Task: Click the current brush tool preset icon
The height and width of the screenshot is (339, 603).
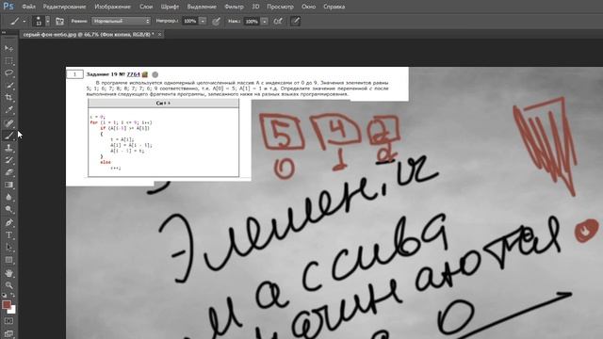Action: click(x=15, y=21)
